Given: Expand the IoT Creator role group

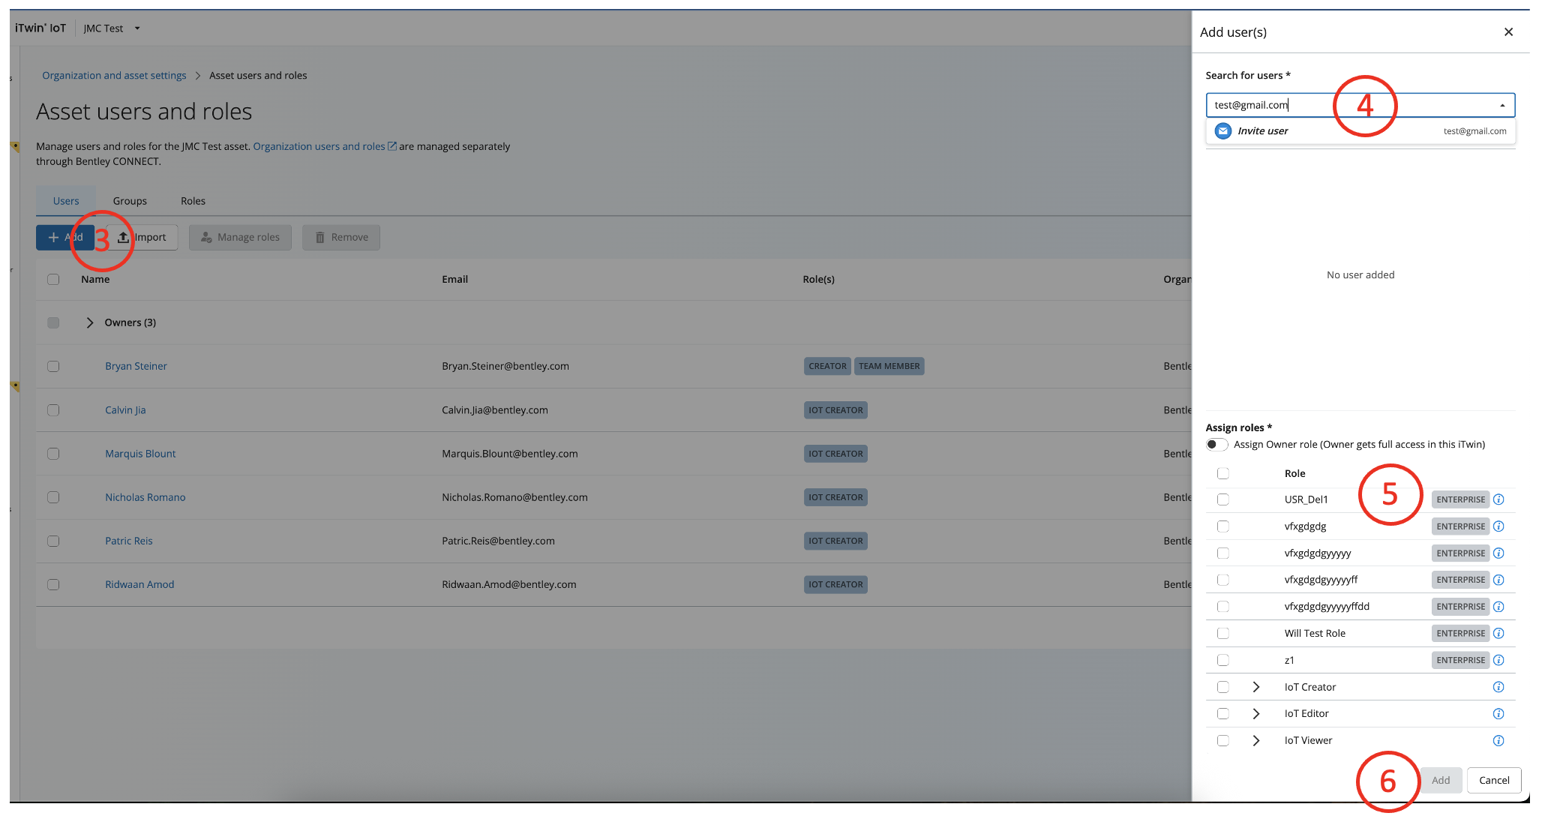Looking at the screenshot, I should click(1255, 687).
